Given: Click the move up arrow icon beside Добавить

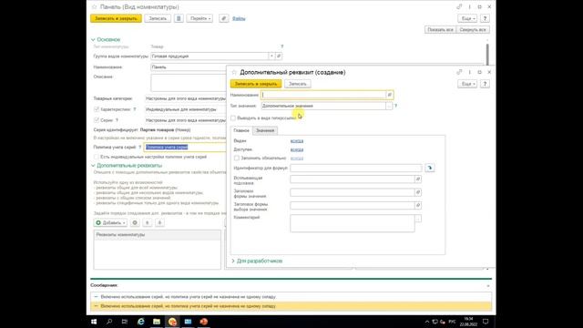Looking at the screenshot, I should point(148,222).
